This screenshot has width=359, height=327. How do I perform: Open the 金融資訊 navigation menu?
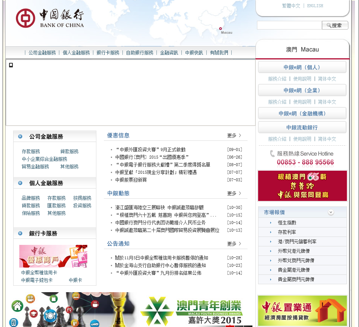(x=169, y=53)
